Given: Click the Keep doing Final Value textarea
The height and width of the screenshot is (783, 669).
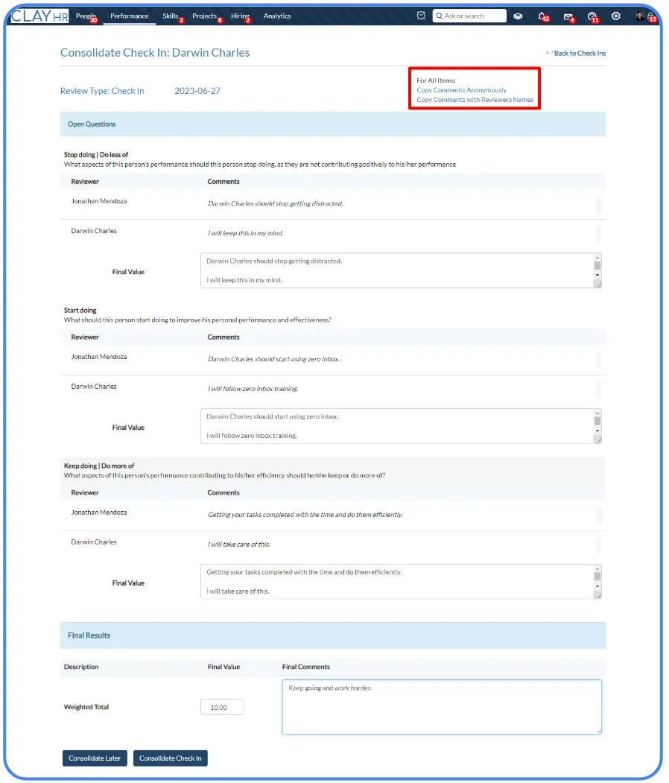Looking at the screenshot, I should [401, 582].
